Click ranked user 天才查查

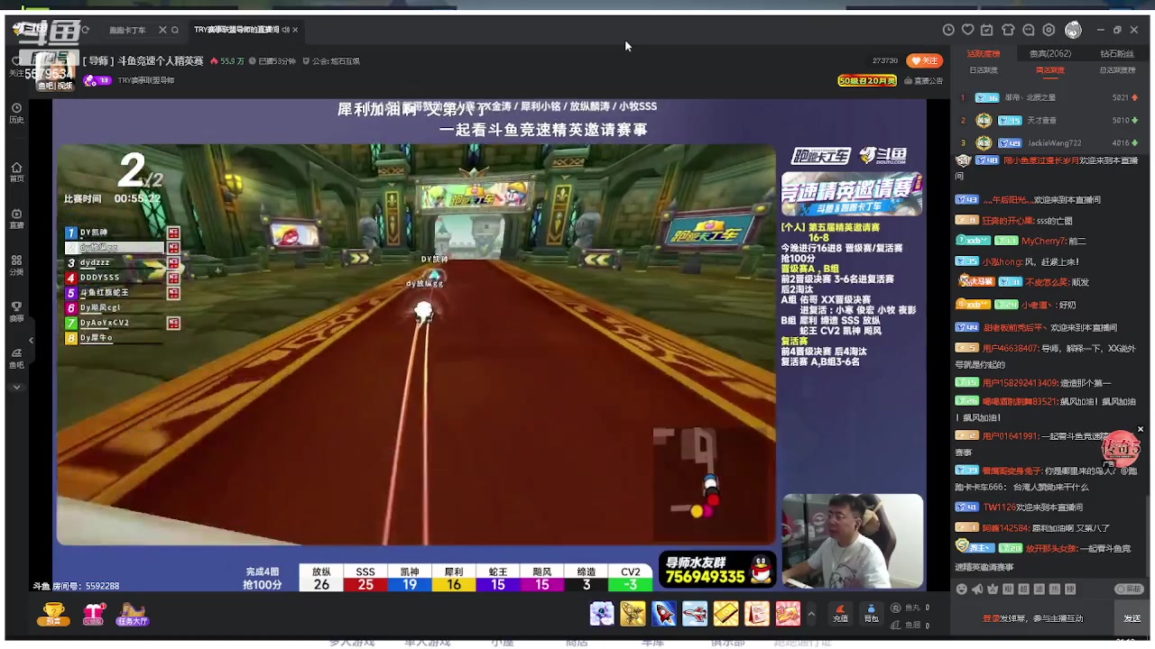[1042, 120]
